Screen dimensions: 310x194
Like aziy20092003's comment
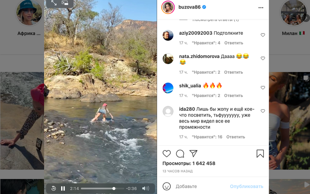pos(263,35)
